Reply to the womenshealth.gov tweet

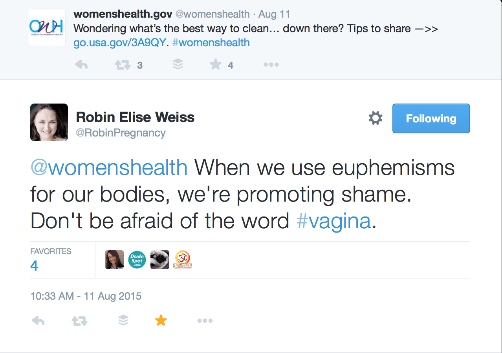[x=81, y=65]
